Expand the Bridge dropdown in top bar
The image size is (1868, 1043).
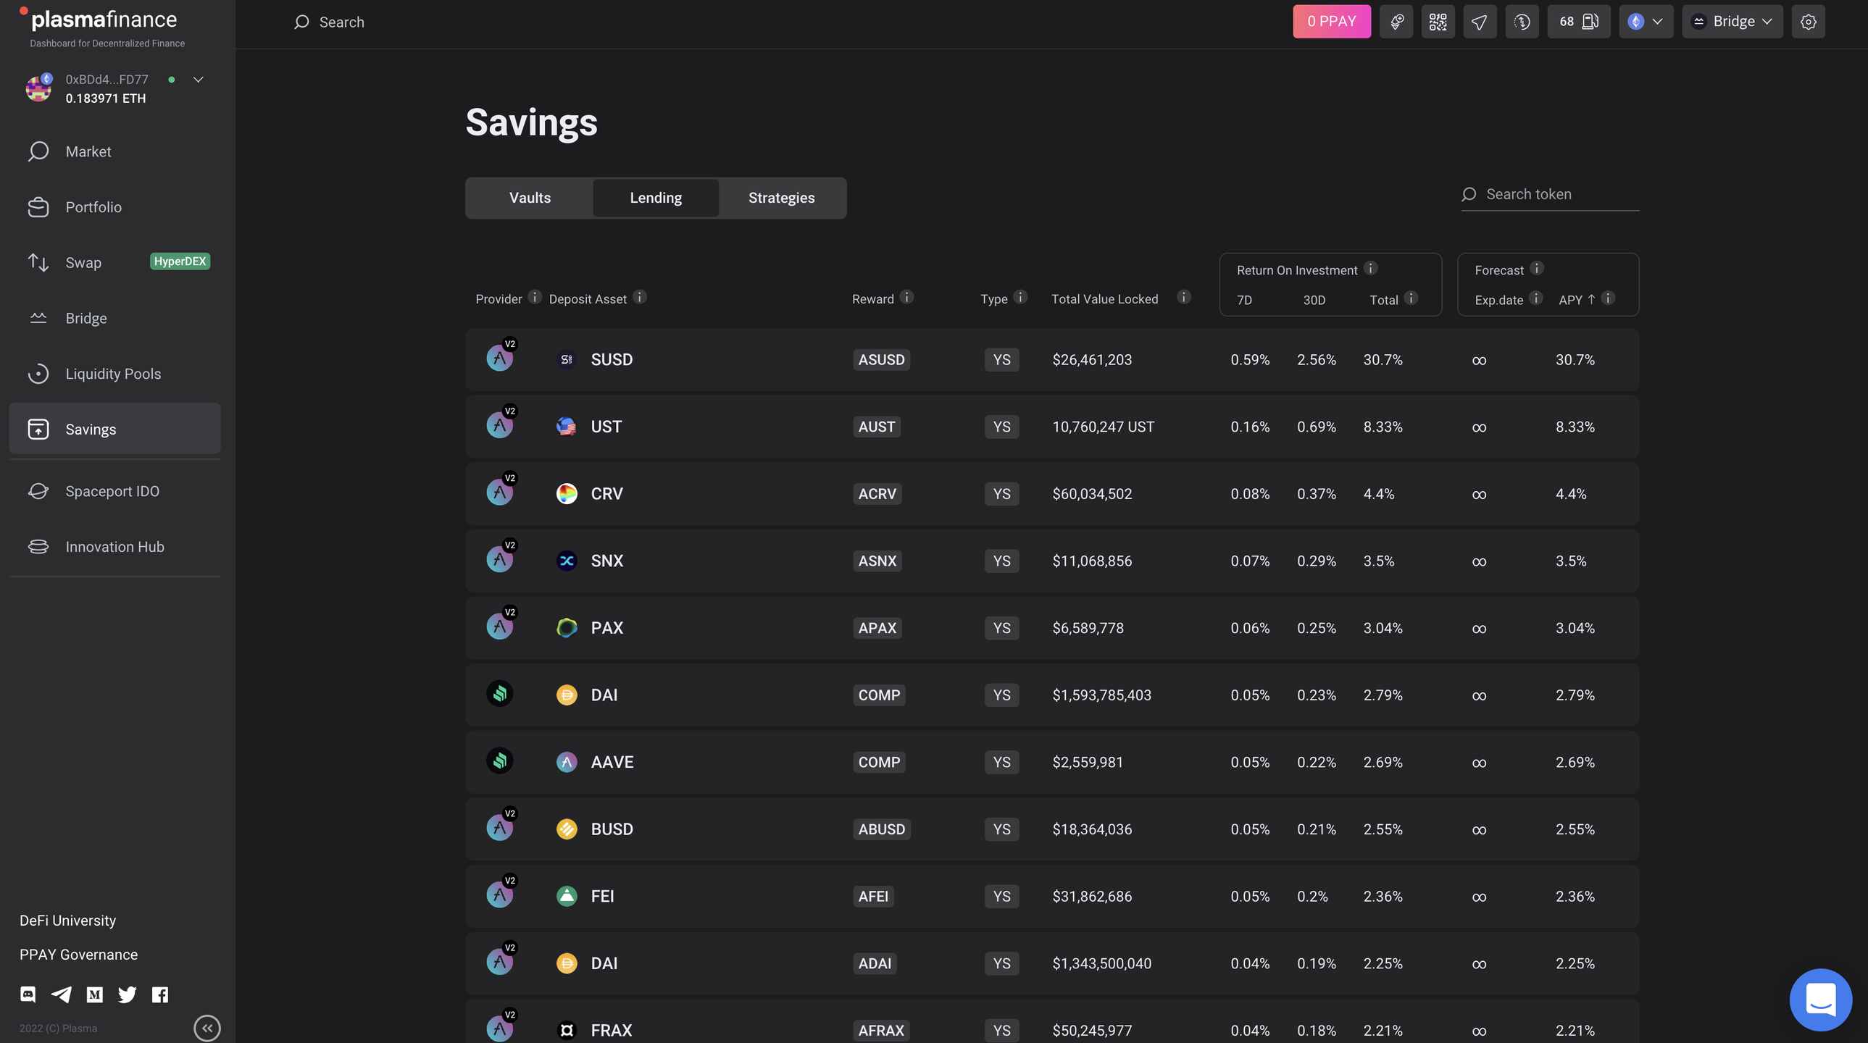point(1733,22)
